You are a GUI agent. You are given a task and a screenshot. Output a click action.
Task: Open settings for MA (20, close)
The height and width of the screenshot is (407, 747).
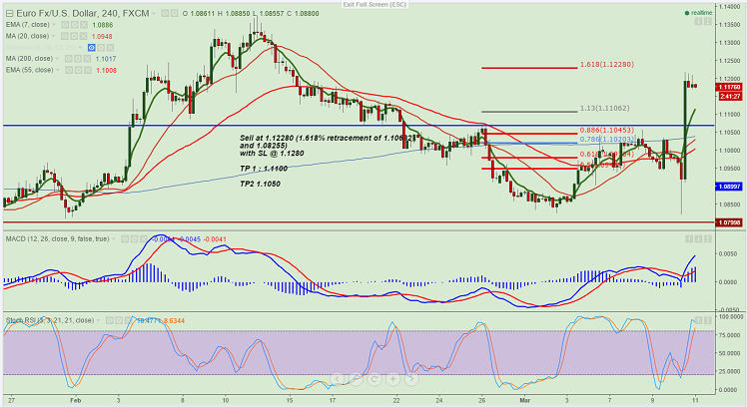[74, 36]
